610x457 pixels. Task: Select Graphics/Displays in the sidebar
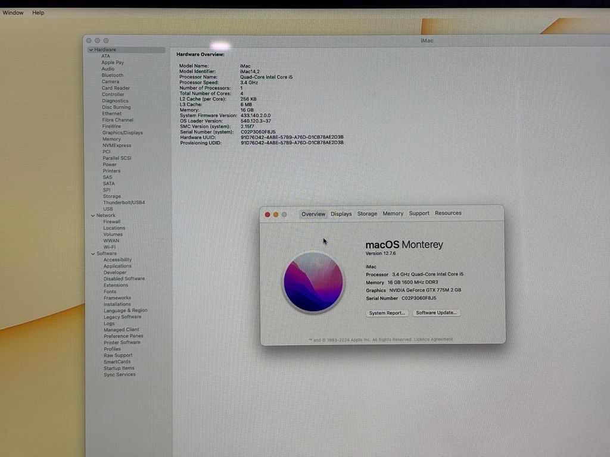coord(122,133)
